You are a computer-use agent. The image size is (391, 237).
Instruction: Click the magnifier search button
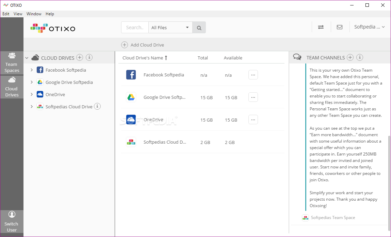(199, 28)
